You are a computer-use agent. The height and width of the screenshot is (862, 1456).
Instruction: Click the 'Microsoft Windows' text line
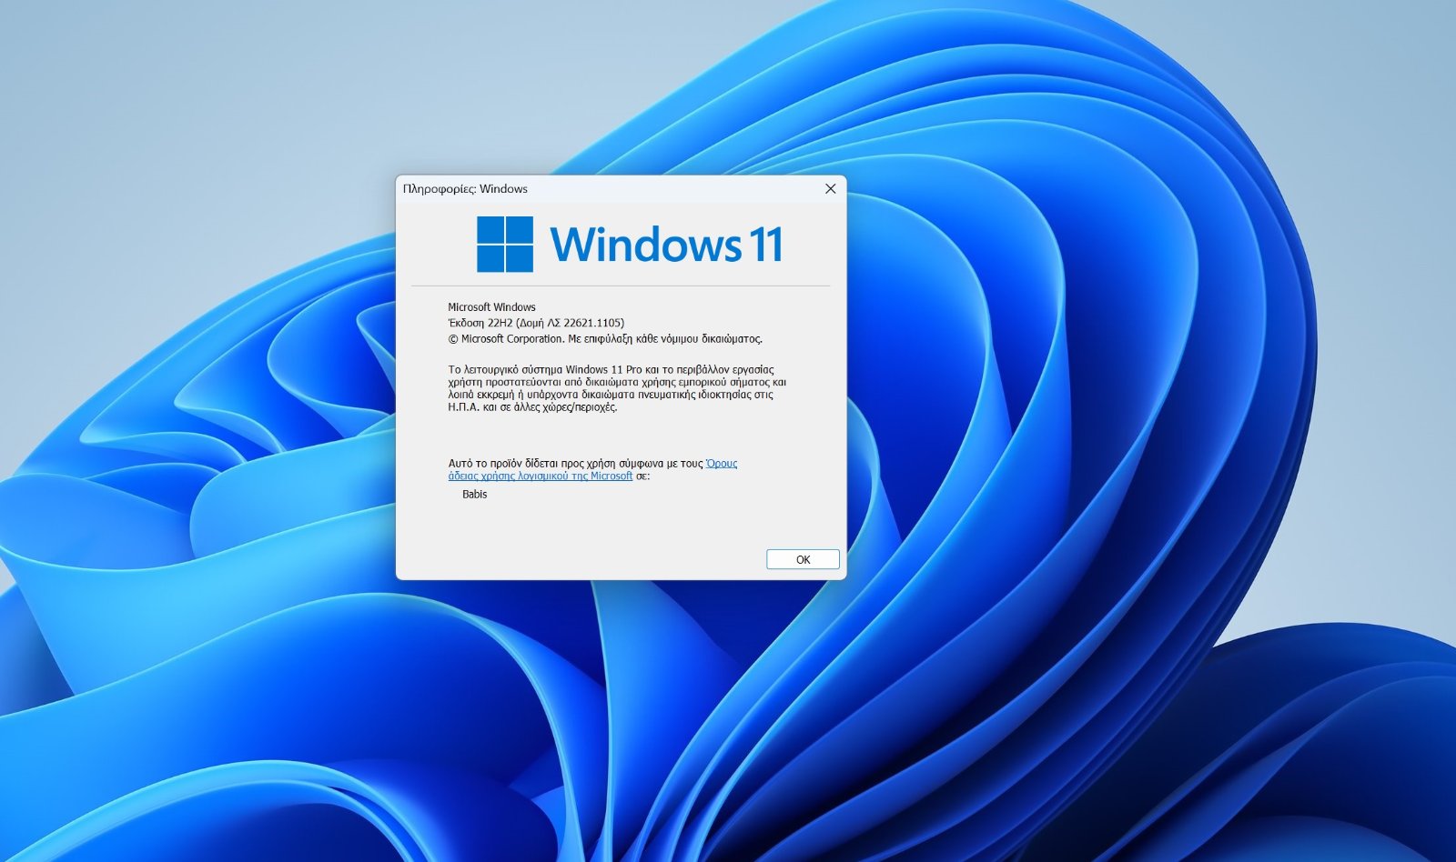click(491, 307)
